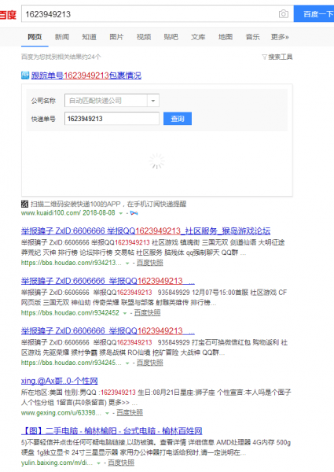
Task: Click the search tools filter icon
Action: pyautogui.click(x=264, y=57)
